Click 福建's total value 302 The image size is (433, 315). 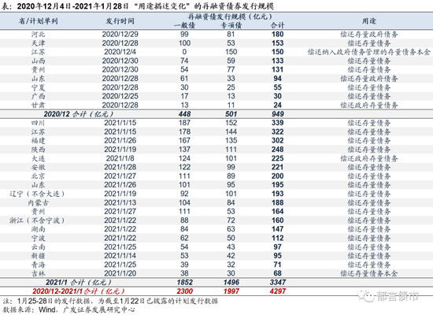pyautogui.click(x=278, y=140)
